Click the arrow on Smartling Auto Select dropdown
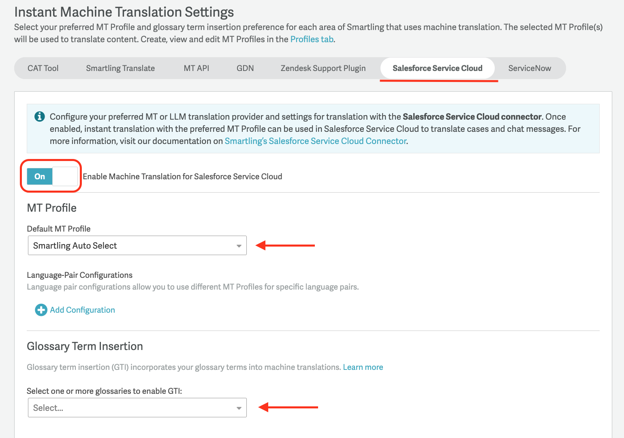This screenshot has width=624, height=438. [239, 246]
